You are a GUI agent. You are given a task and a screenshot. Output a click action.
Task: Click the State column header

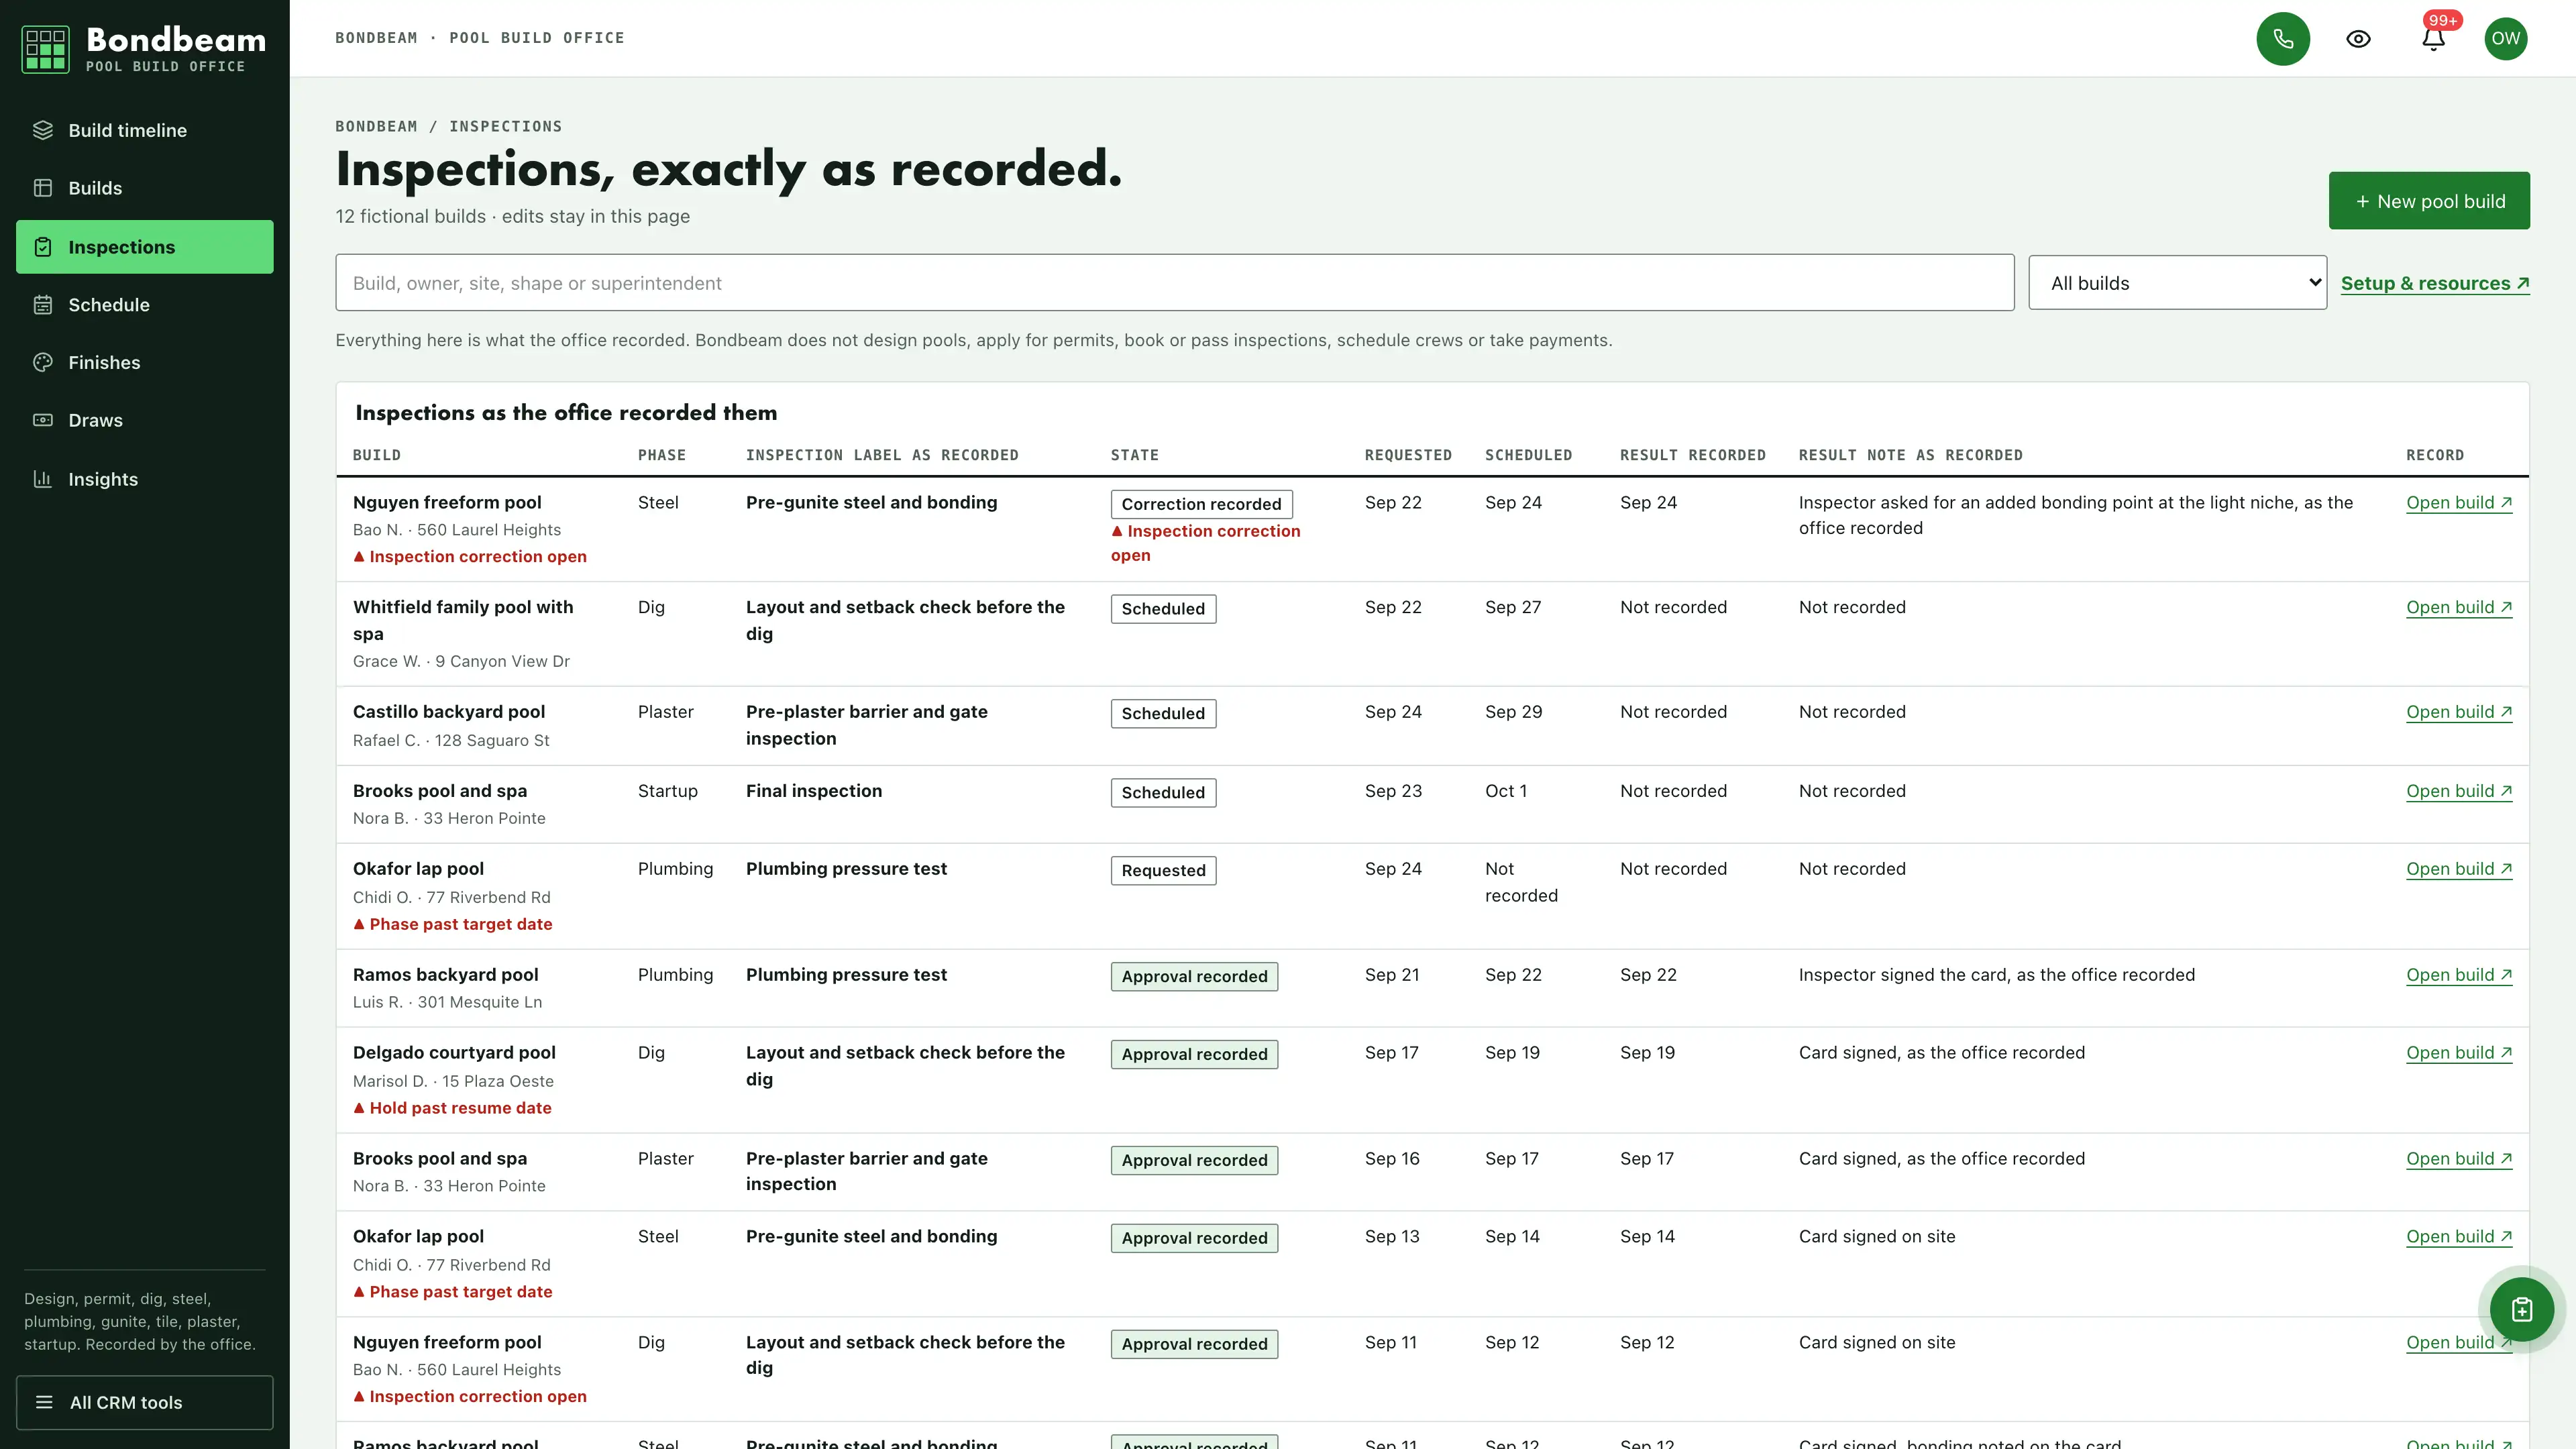coord(1135,455)
